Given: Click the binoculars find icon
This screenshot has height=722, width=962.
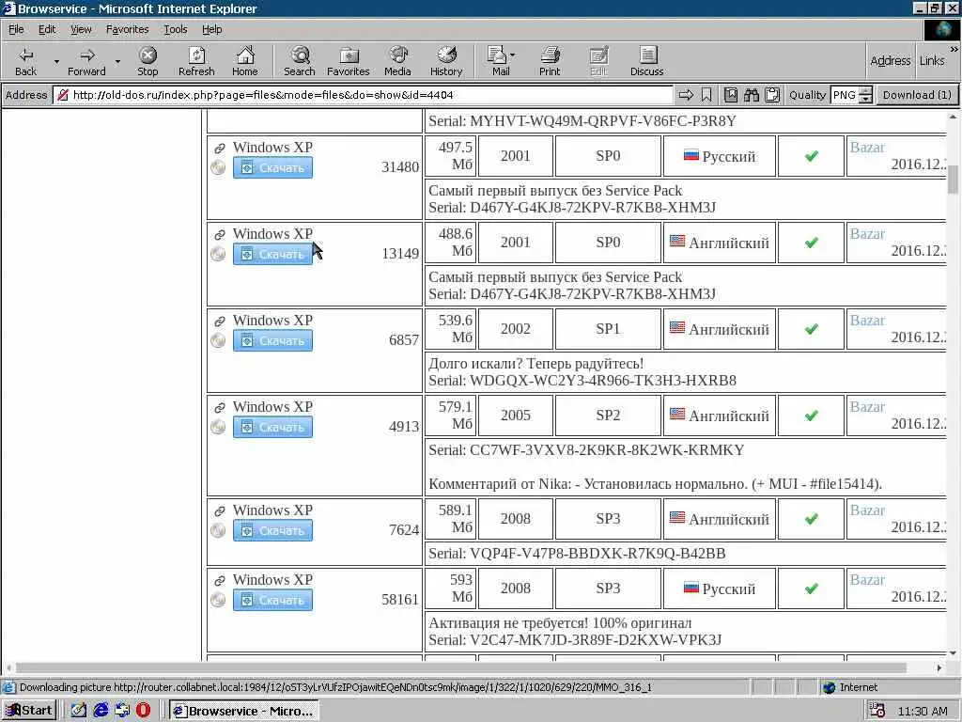Looking at the screenshot, I should coord(752,95).
